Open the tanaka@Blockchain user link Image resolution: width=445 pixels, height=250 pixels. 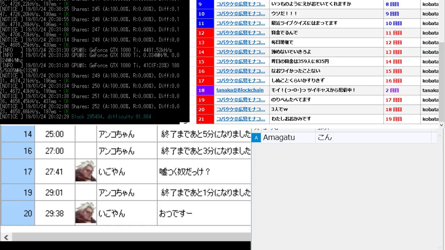pos(240,90)
